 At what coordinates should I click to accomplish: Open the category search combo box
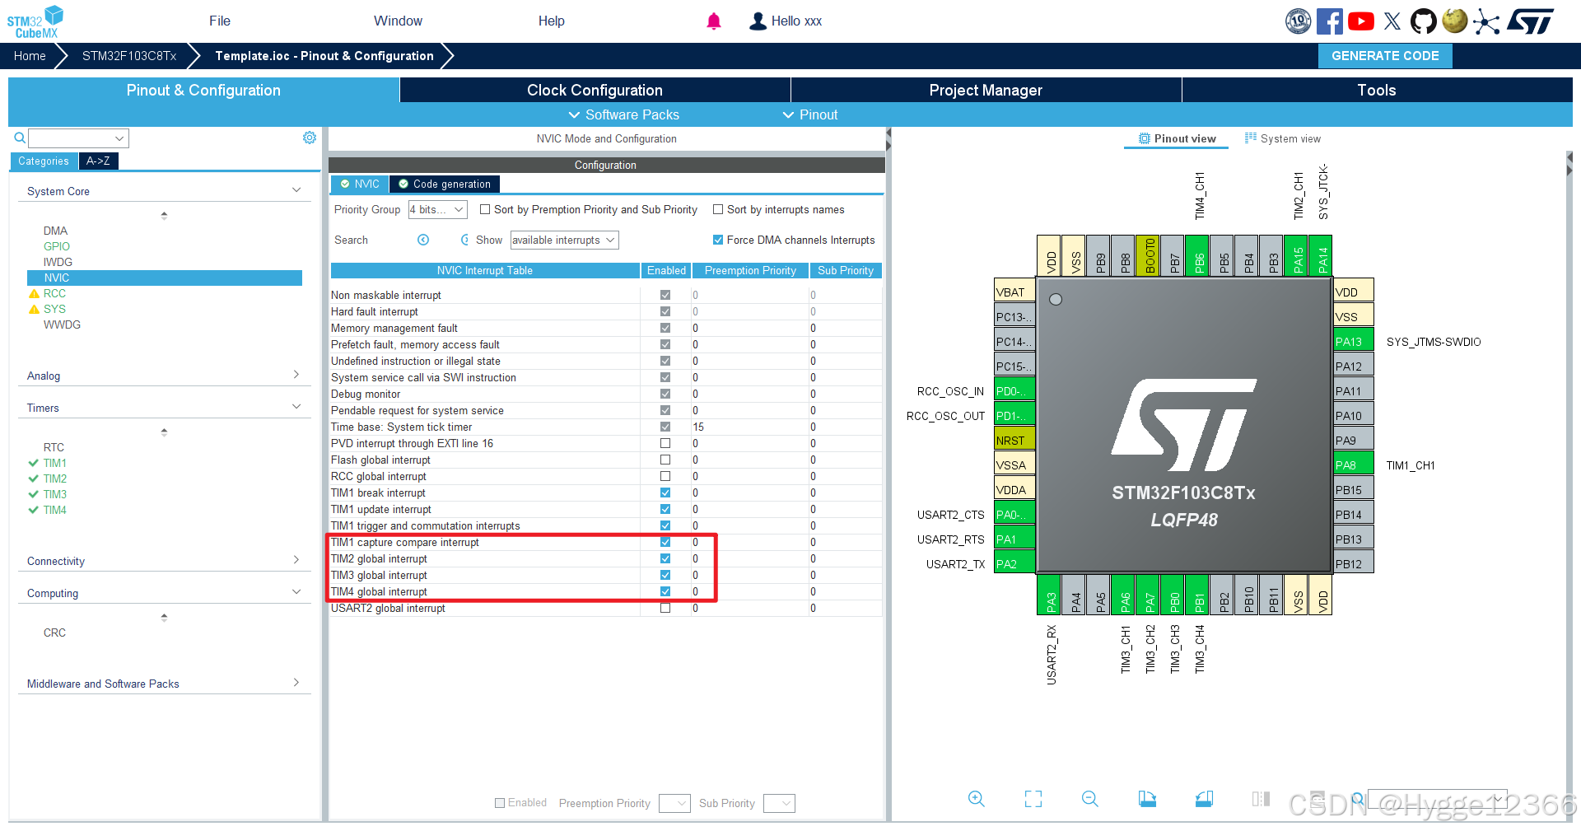pyautogui.click(x=79, y=138)
